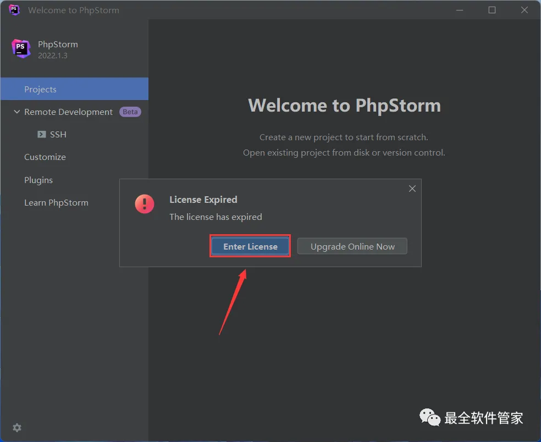Viewport: 541px width, 442px height.
Task: Click the PhpStorm logo in sidebar
Action: (21, 48)
